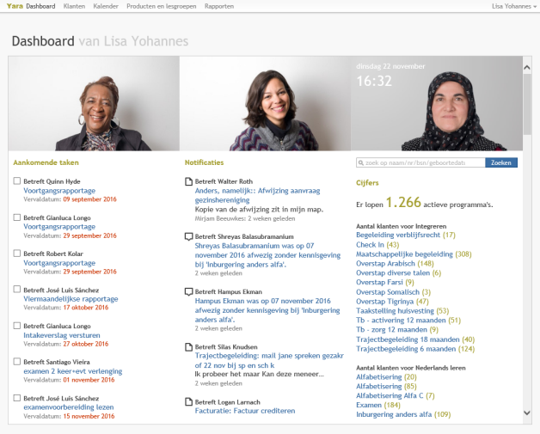Open Overstap diverse talen link

pyautogui.click(x=393, y=273)
